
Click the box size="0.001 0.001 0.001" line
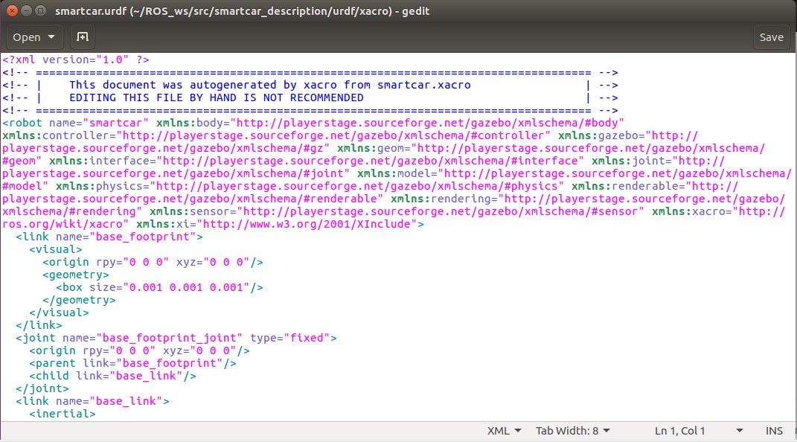coord(159,287)
